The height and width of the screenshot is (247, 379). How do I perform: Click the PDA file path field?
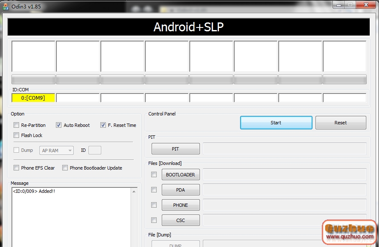[x=285, y=190]
